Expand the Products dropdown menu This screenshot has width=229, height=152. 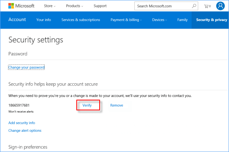tap(74, 6)
